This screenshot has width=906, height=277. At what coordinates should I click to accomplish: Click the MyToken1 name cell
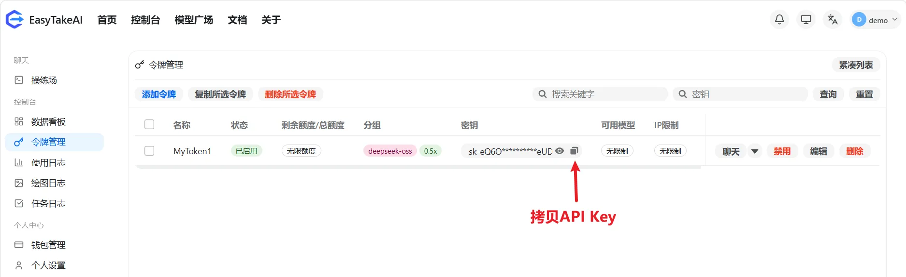coord(192,151)
